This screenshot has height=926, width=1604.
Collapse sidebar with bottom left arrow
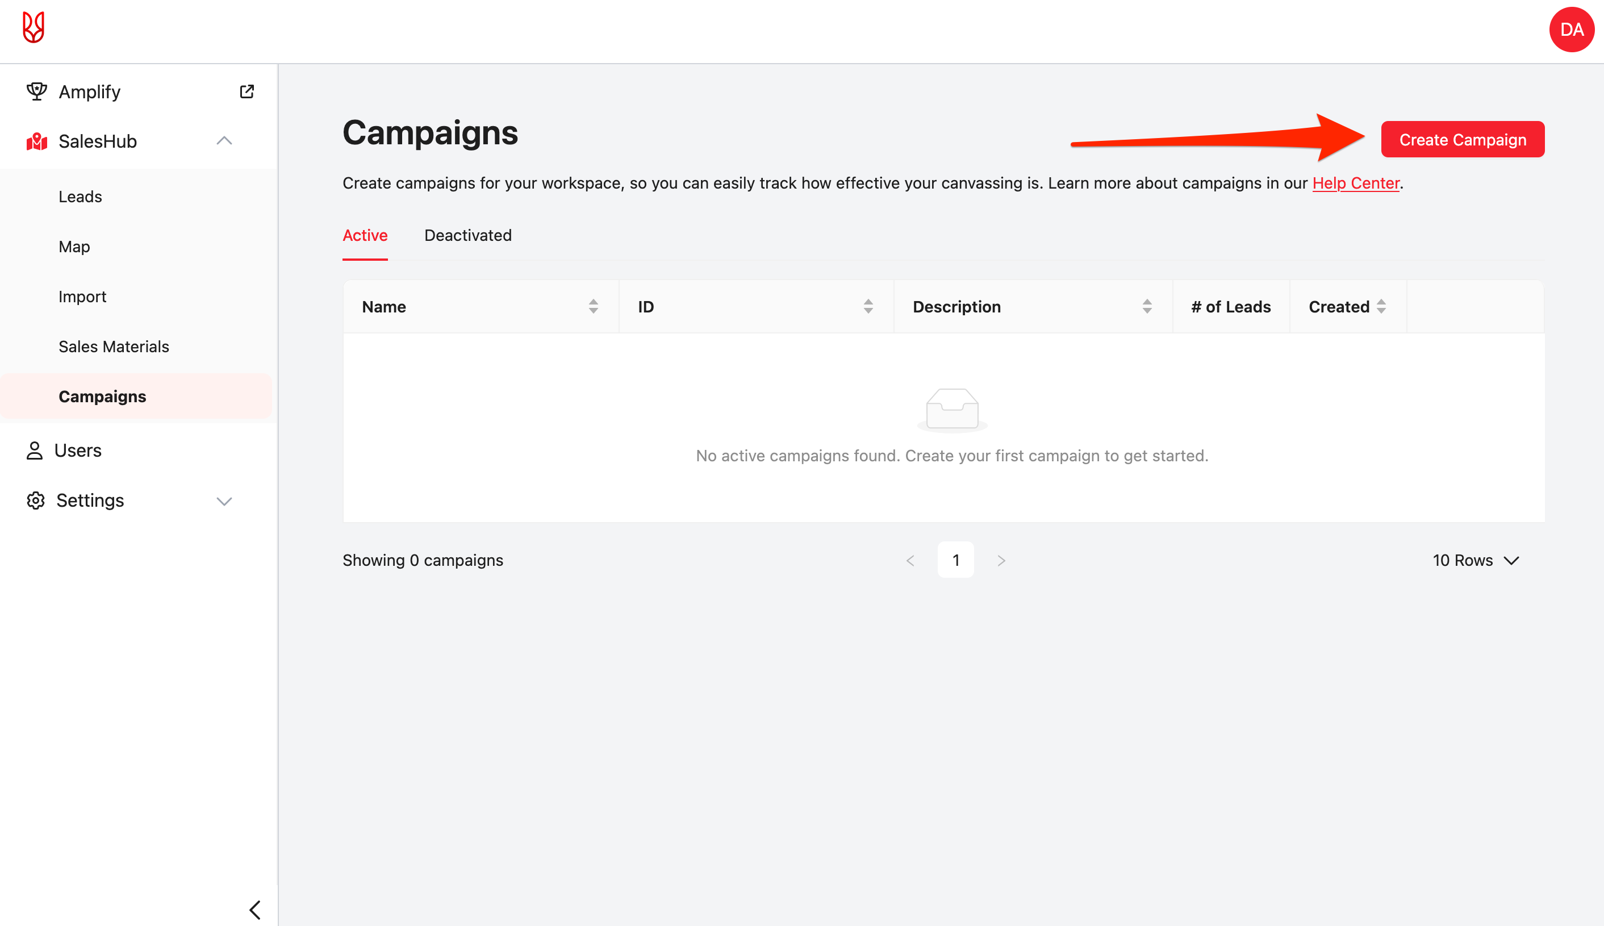255,910
